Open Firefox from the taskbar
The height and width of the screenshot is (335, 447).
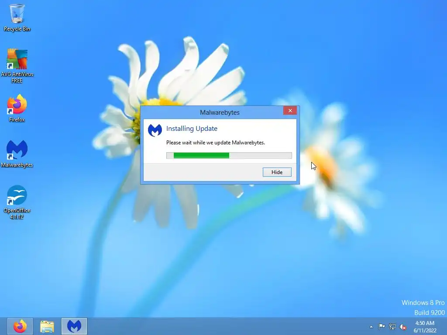20,326
